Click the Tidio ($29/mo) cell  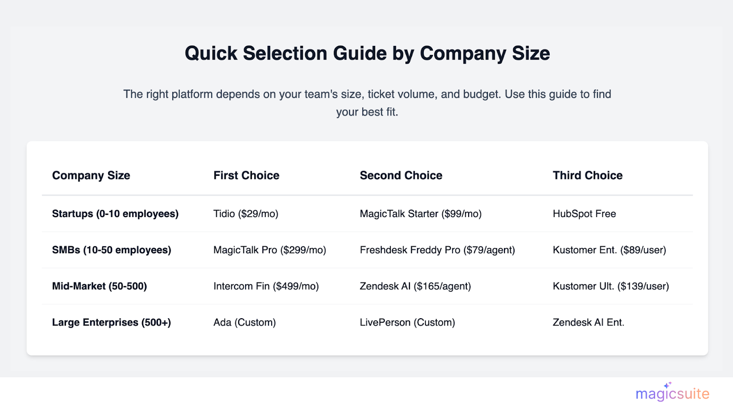point(246,214)
